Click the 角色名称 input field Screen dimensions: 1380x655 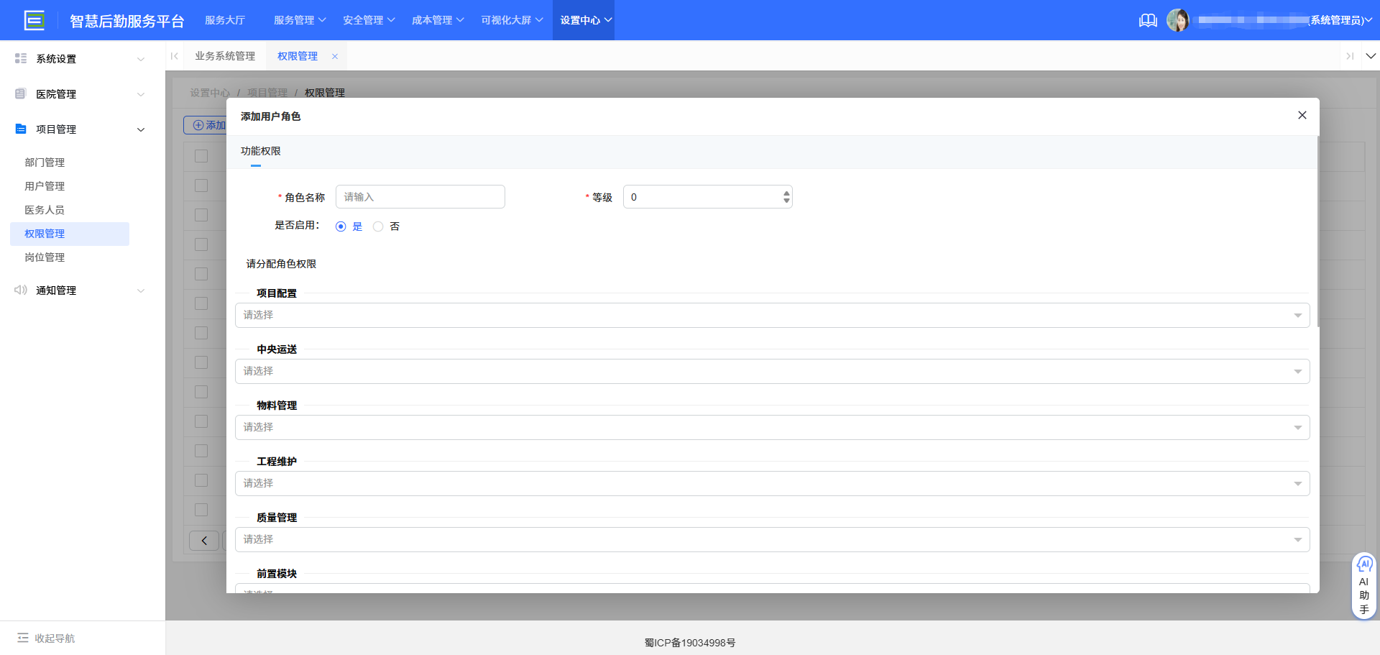(x=420, y=197)
